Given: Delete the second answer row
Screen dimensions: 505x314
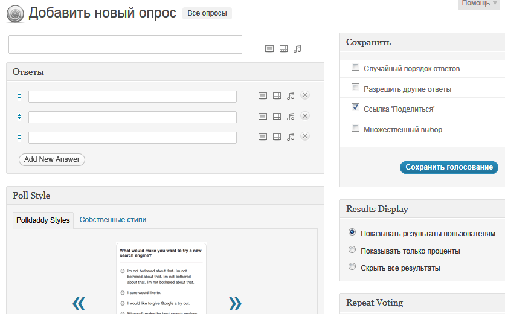Looking at the screenshot, I should [x=305, y=115].
